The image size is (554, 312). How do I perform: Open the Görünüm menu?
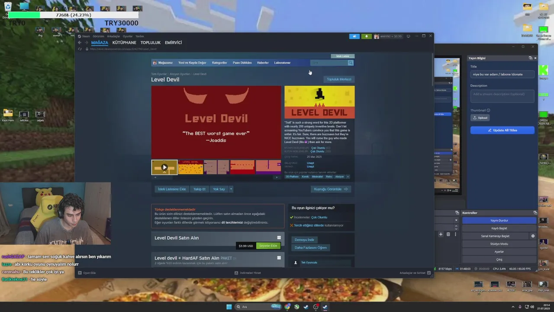(x=98, y=36)
